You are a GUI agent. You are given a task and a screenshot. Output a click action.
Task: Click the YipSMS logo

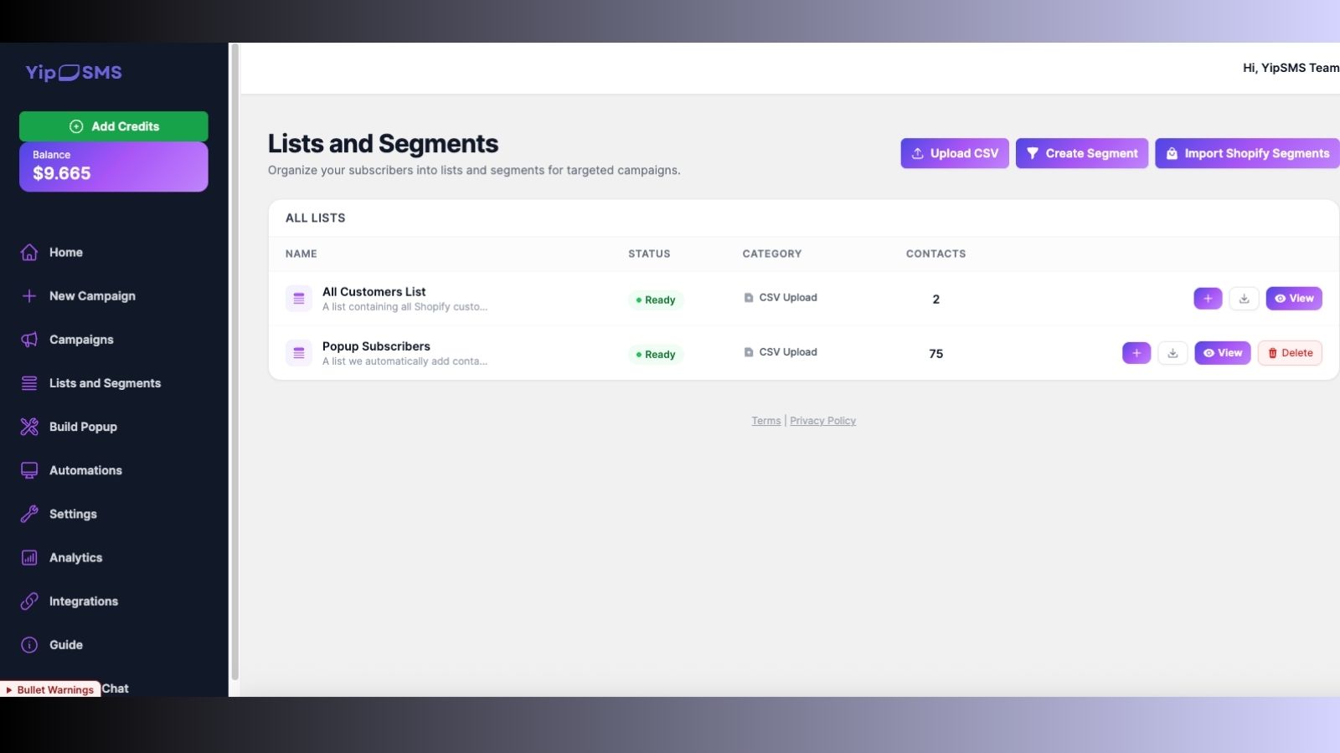tap(74, 72)
